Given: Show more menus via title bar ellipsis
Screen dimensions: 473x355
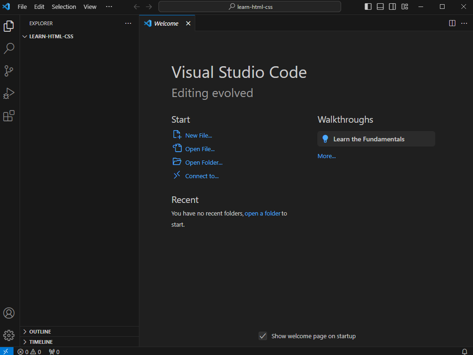Looking at the screenshot, I should tap(109, 7).
